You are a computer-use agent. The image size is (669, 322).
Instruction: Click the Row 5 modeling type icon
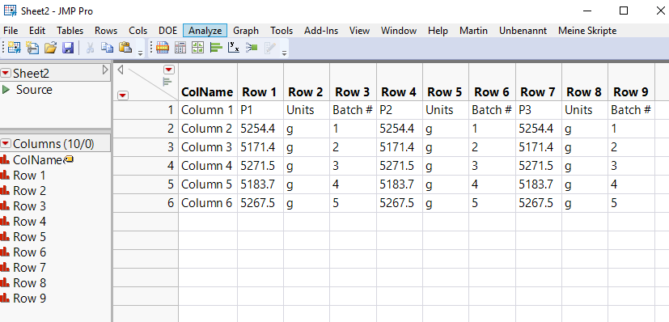5,237
